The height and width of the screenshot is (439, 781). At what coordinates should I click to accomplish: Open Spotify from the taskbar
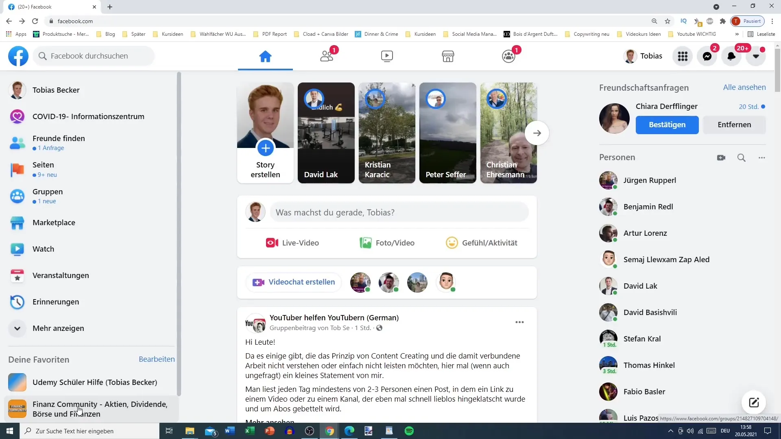point(409,431)
